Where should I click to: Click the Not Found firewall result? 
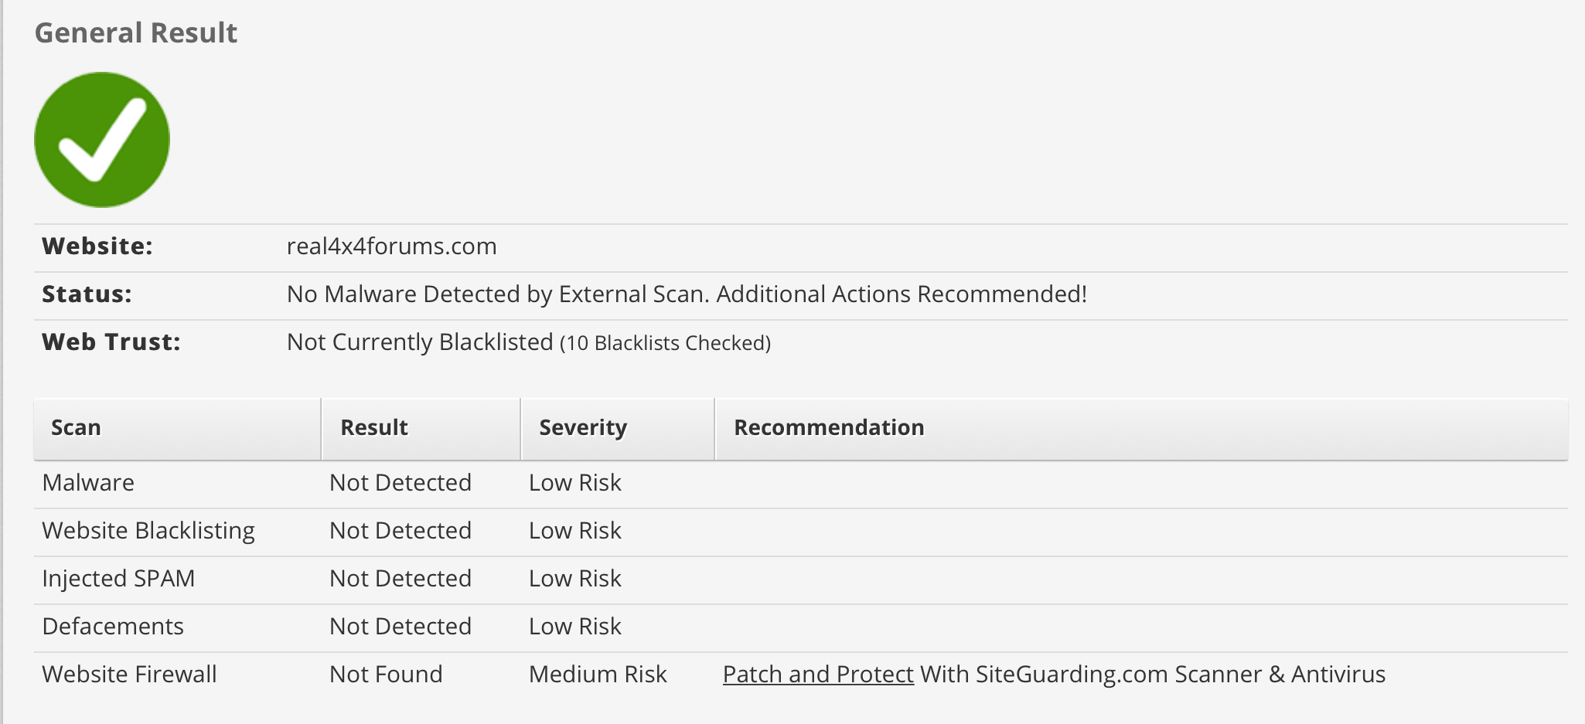pos(386,675)
